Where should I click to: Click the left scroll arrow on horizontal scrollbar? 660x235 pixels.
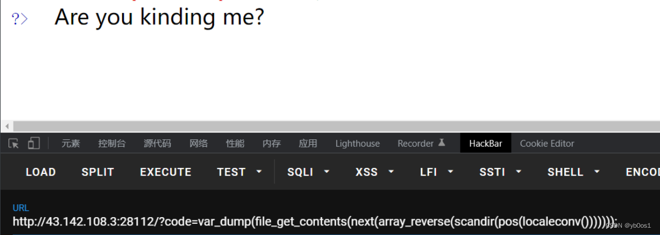pyautogui.click(x=7, y=126)
